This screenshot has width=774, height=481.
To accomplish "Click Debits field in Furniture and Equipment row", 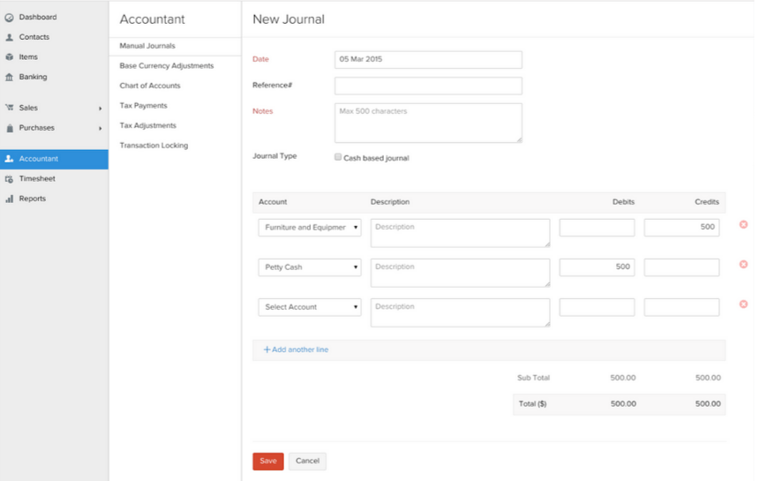I will click(x=597, y=228).
